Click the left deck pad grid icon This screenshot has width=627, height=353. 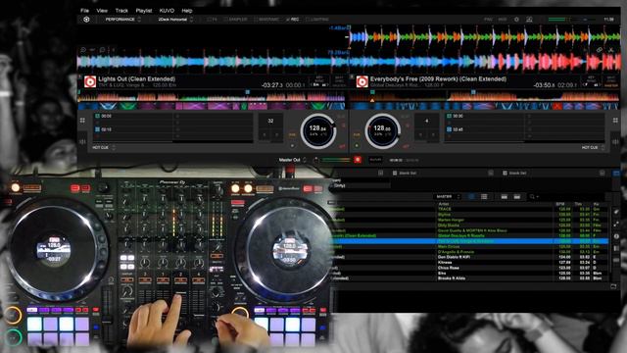[82, 121]
